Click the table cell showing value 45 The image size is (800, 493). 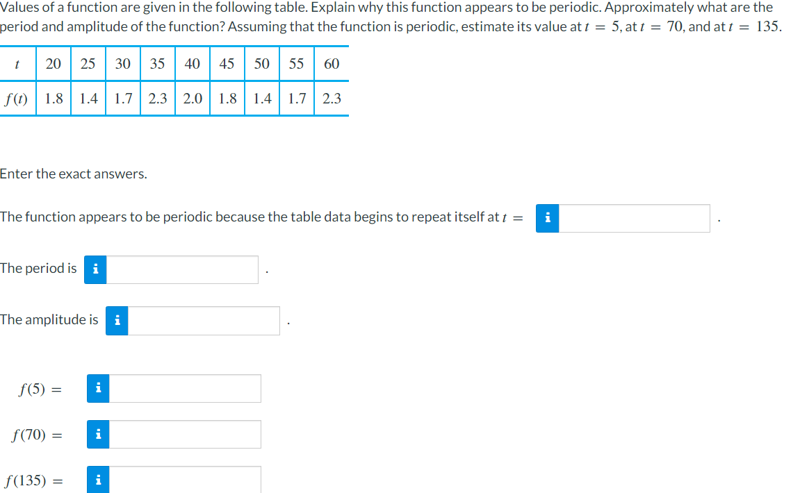point(227,63)
